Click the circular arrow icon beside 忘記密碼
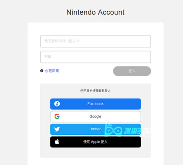The height and width of the screenshot is (165, 183). (42, 71)
